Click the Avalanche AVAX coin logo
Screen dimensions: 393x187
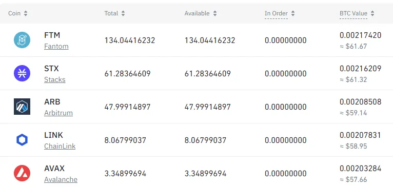click(22, 173)
